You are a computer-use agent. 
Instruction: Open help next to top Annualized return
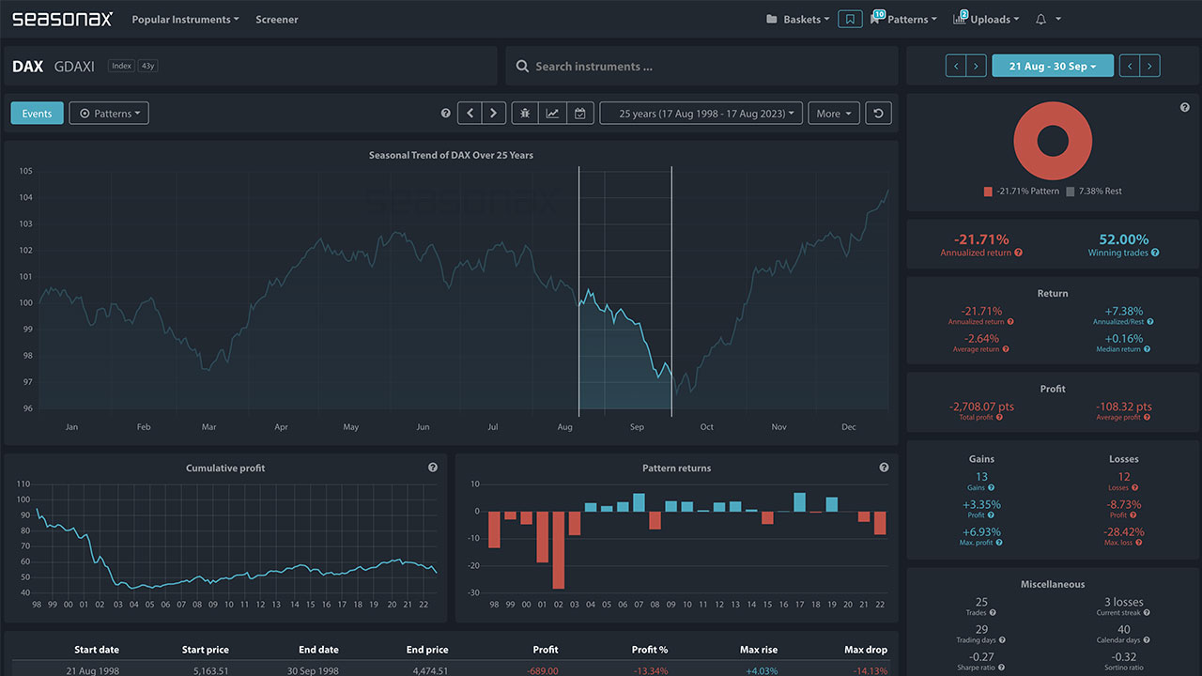(x=1019, y=253)
